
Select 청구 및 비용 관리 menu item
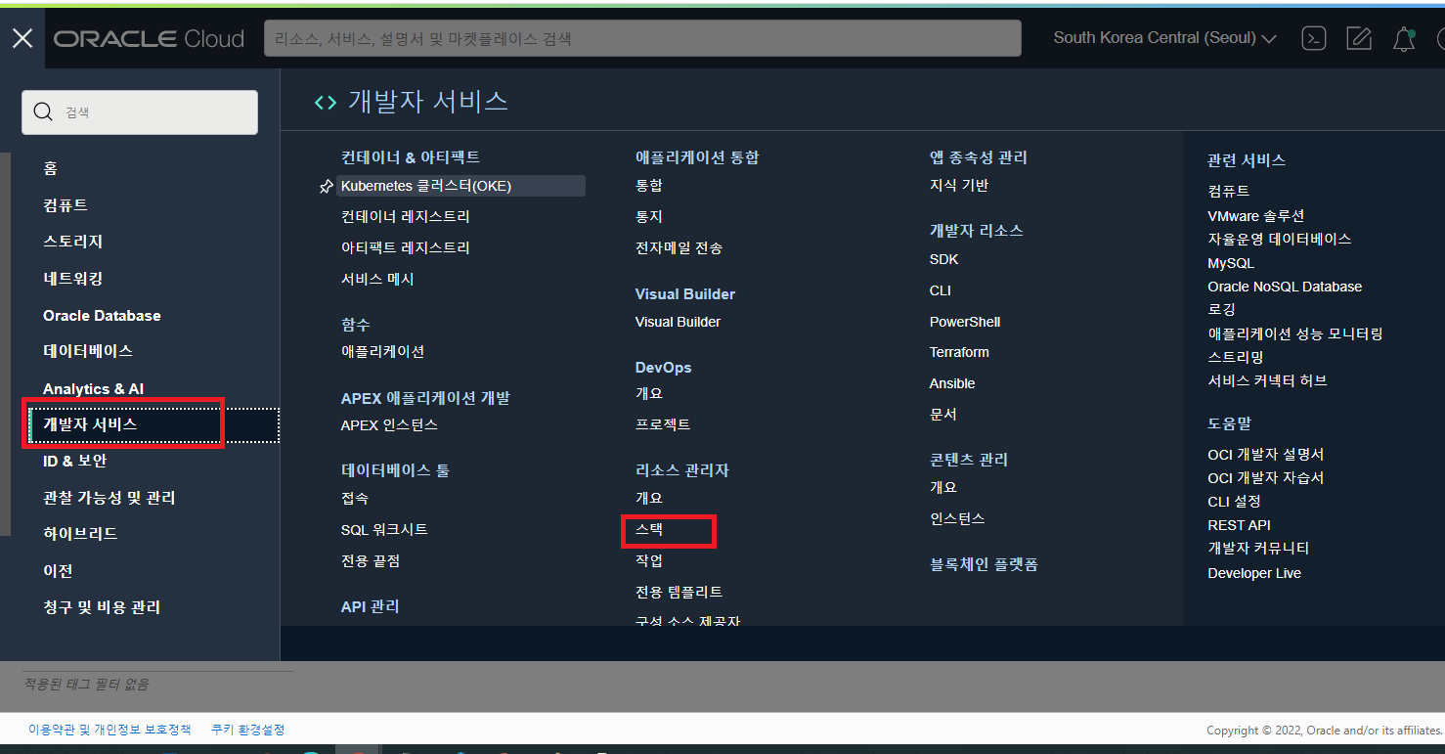point(102,607)
